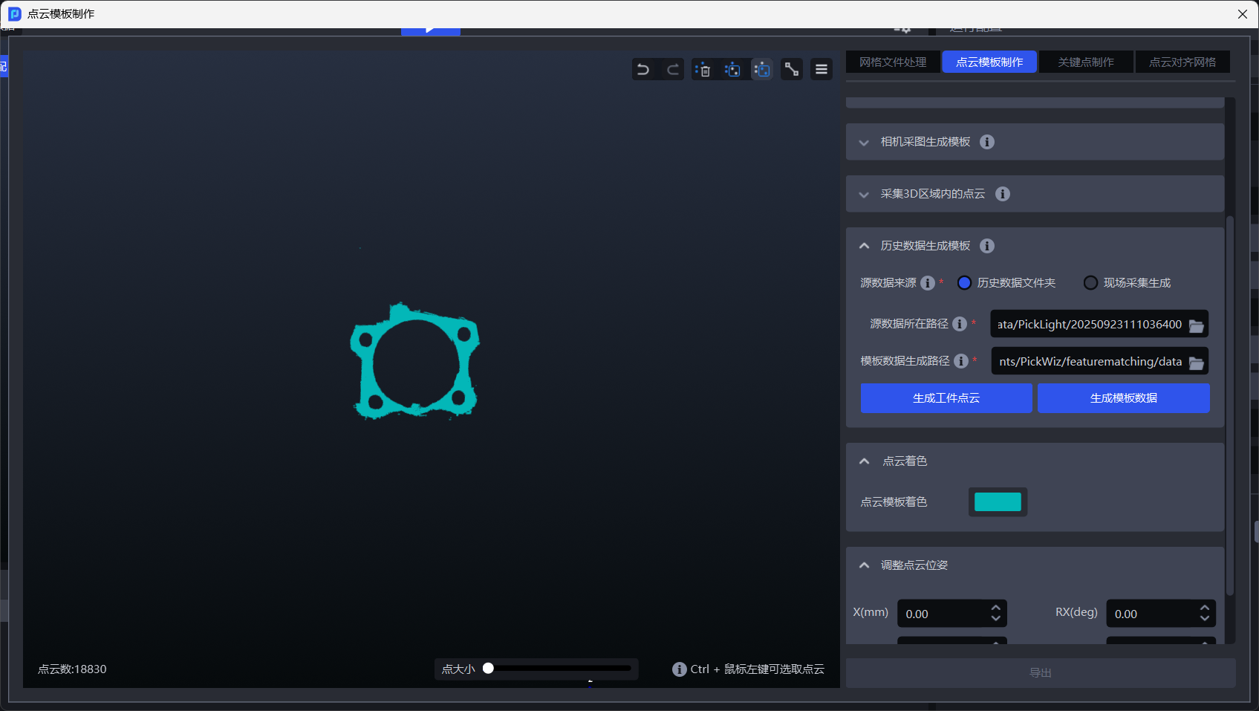Image resolution: width=1259 pixels, height=711 pixels.
Task: Open the cyan 点云模板着色 color swatch
Action: [x=998, y=502]
